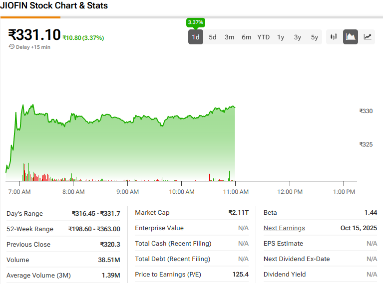Click the Delay +15 min label
Image resolution: width=383 pixels, height=284 pixels.
pyautogui.click(x=33, y=47)
